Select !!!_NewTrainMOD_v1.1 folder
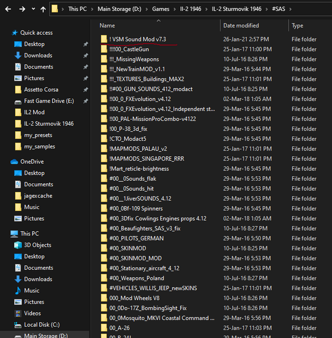This screenshot has height=338, width=332. point(137,69)
